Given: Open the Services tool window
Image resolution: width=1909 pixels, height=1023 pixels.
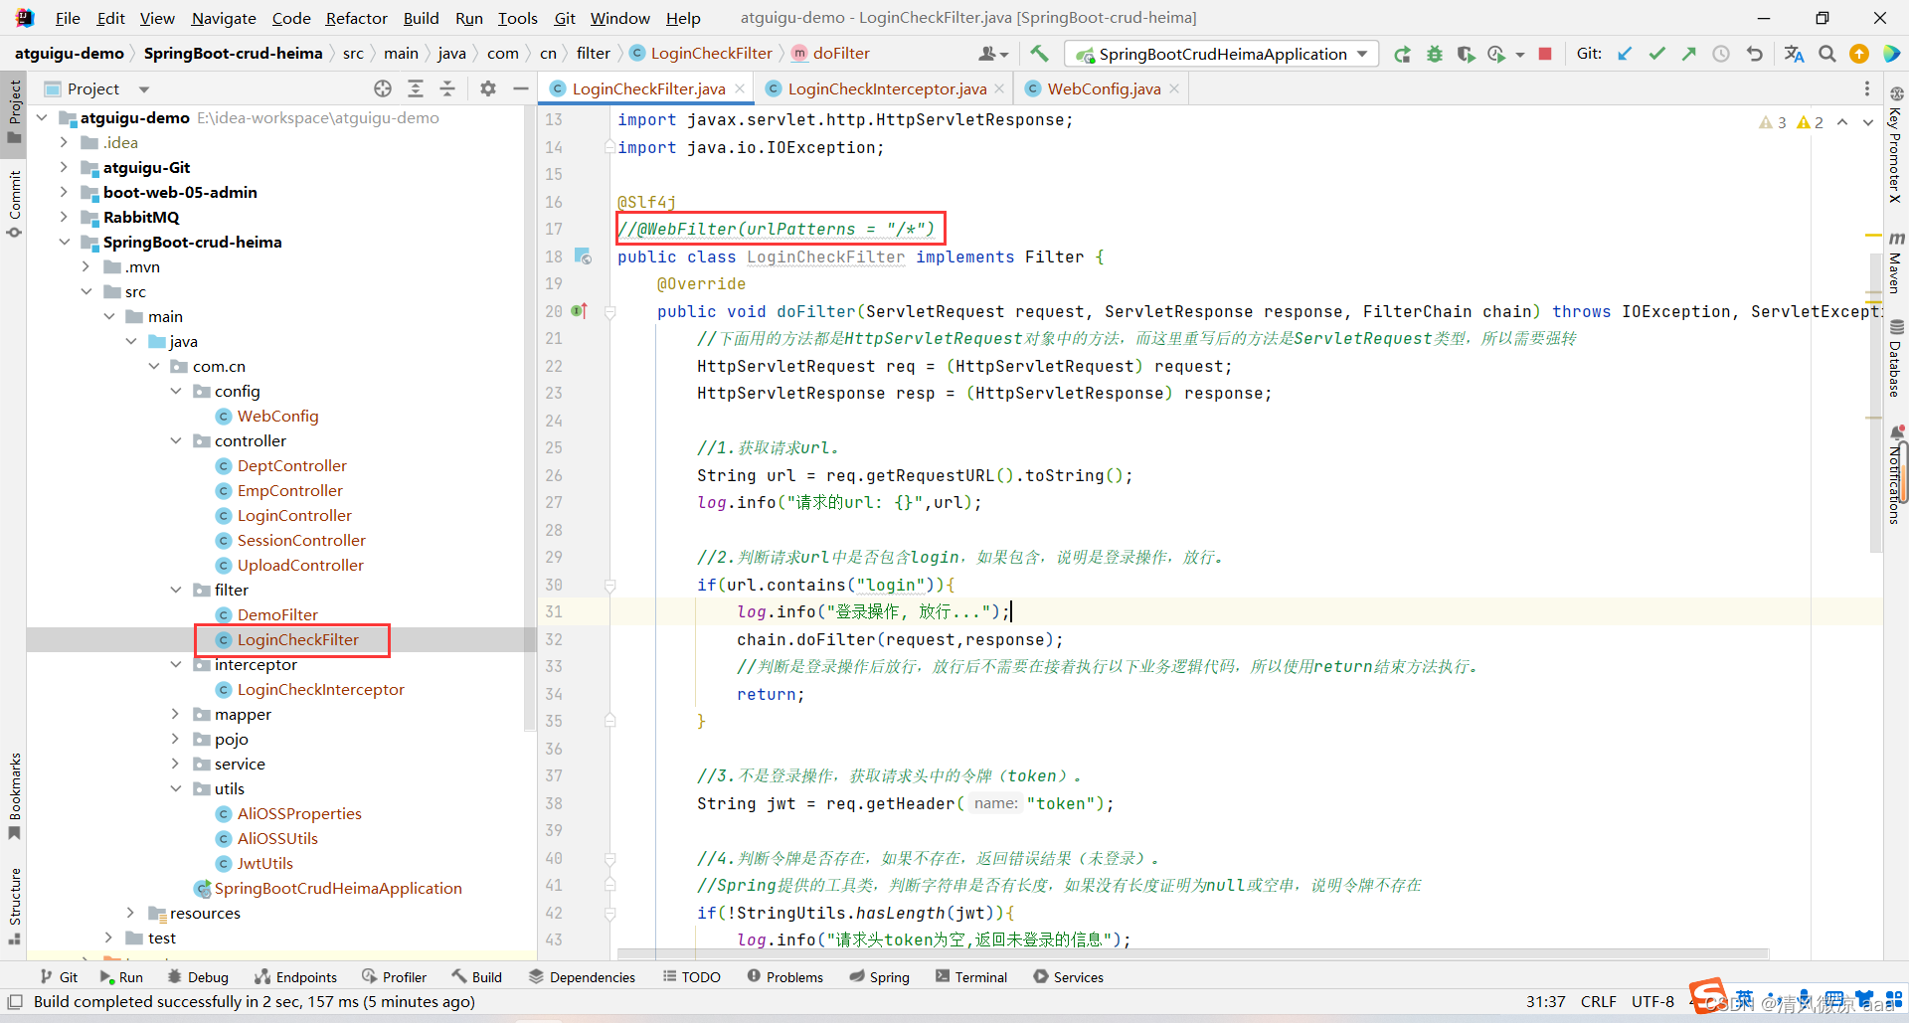Looking at the screenshot, I should point(1069,977).
